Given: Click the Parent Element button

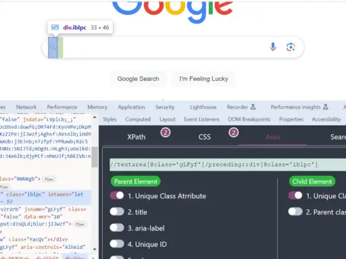Looking at the screenshot, I should point(136,181).
